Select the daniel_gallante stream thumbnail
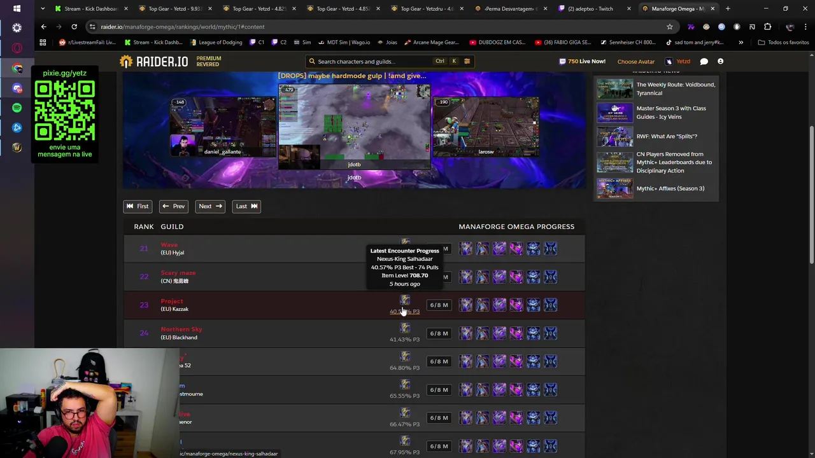Image resolution: width=815 pixels, height=458 pixels. tap(222, 127)
